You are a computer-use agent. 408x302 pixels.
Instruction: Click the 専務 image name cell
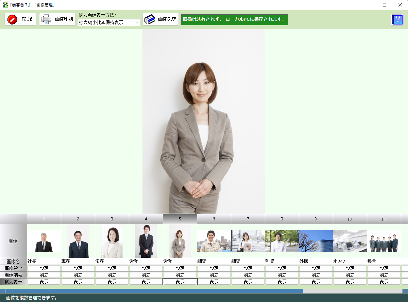tap(78, 262)
